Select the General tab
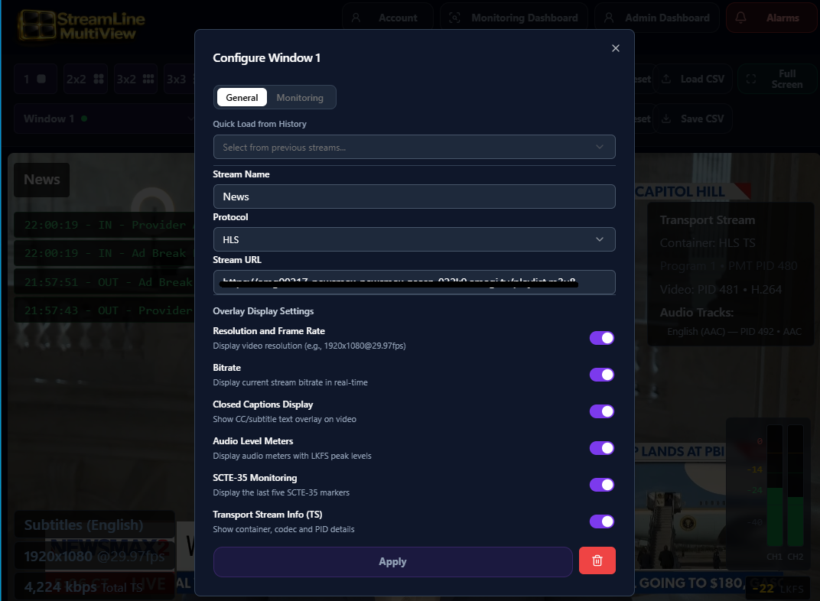 pos(242,98)
